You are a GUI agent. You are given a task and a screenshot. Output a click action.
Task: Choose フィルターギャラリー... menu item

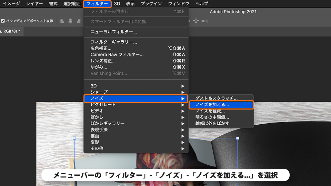pos(136,42)
